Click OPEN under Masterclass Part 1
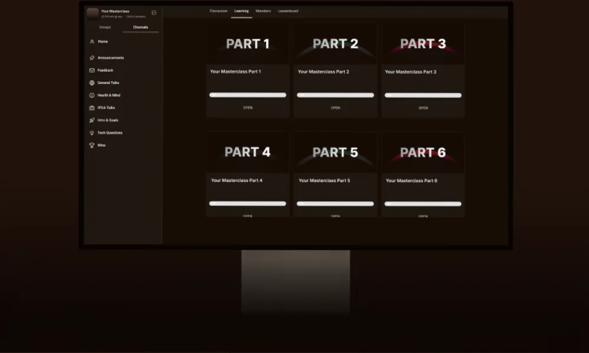Viewport: 589px width, 353px height. click(x=248, y=108)
